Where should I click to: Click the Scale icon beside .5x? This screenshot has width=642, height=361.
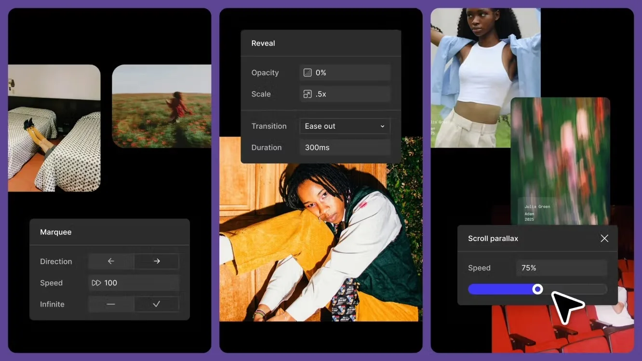click(308, 94)
